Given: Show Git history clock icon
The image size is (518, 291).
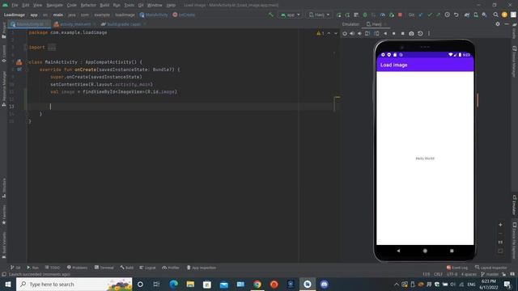Looking at the screenshot, I should point(447,15).
